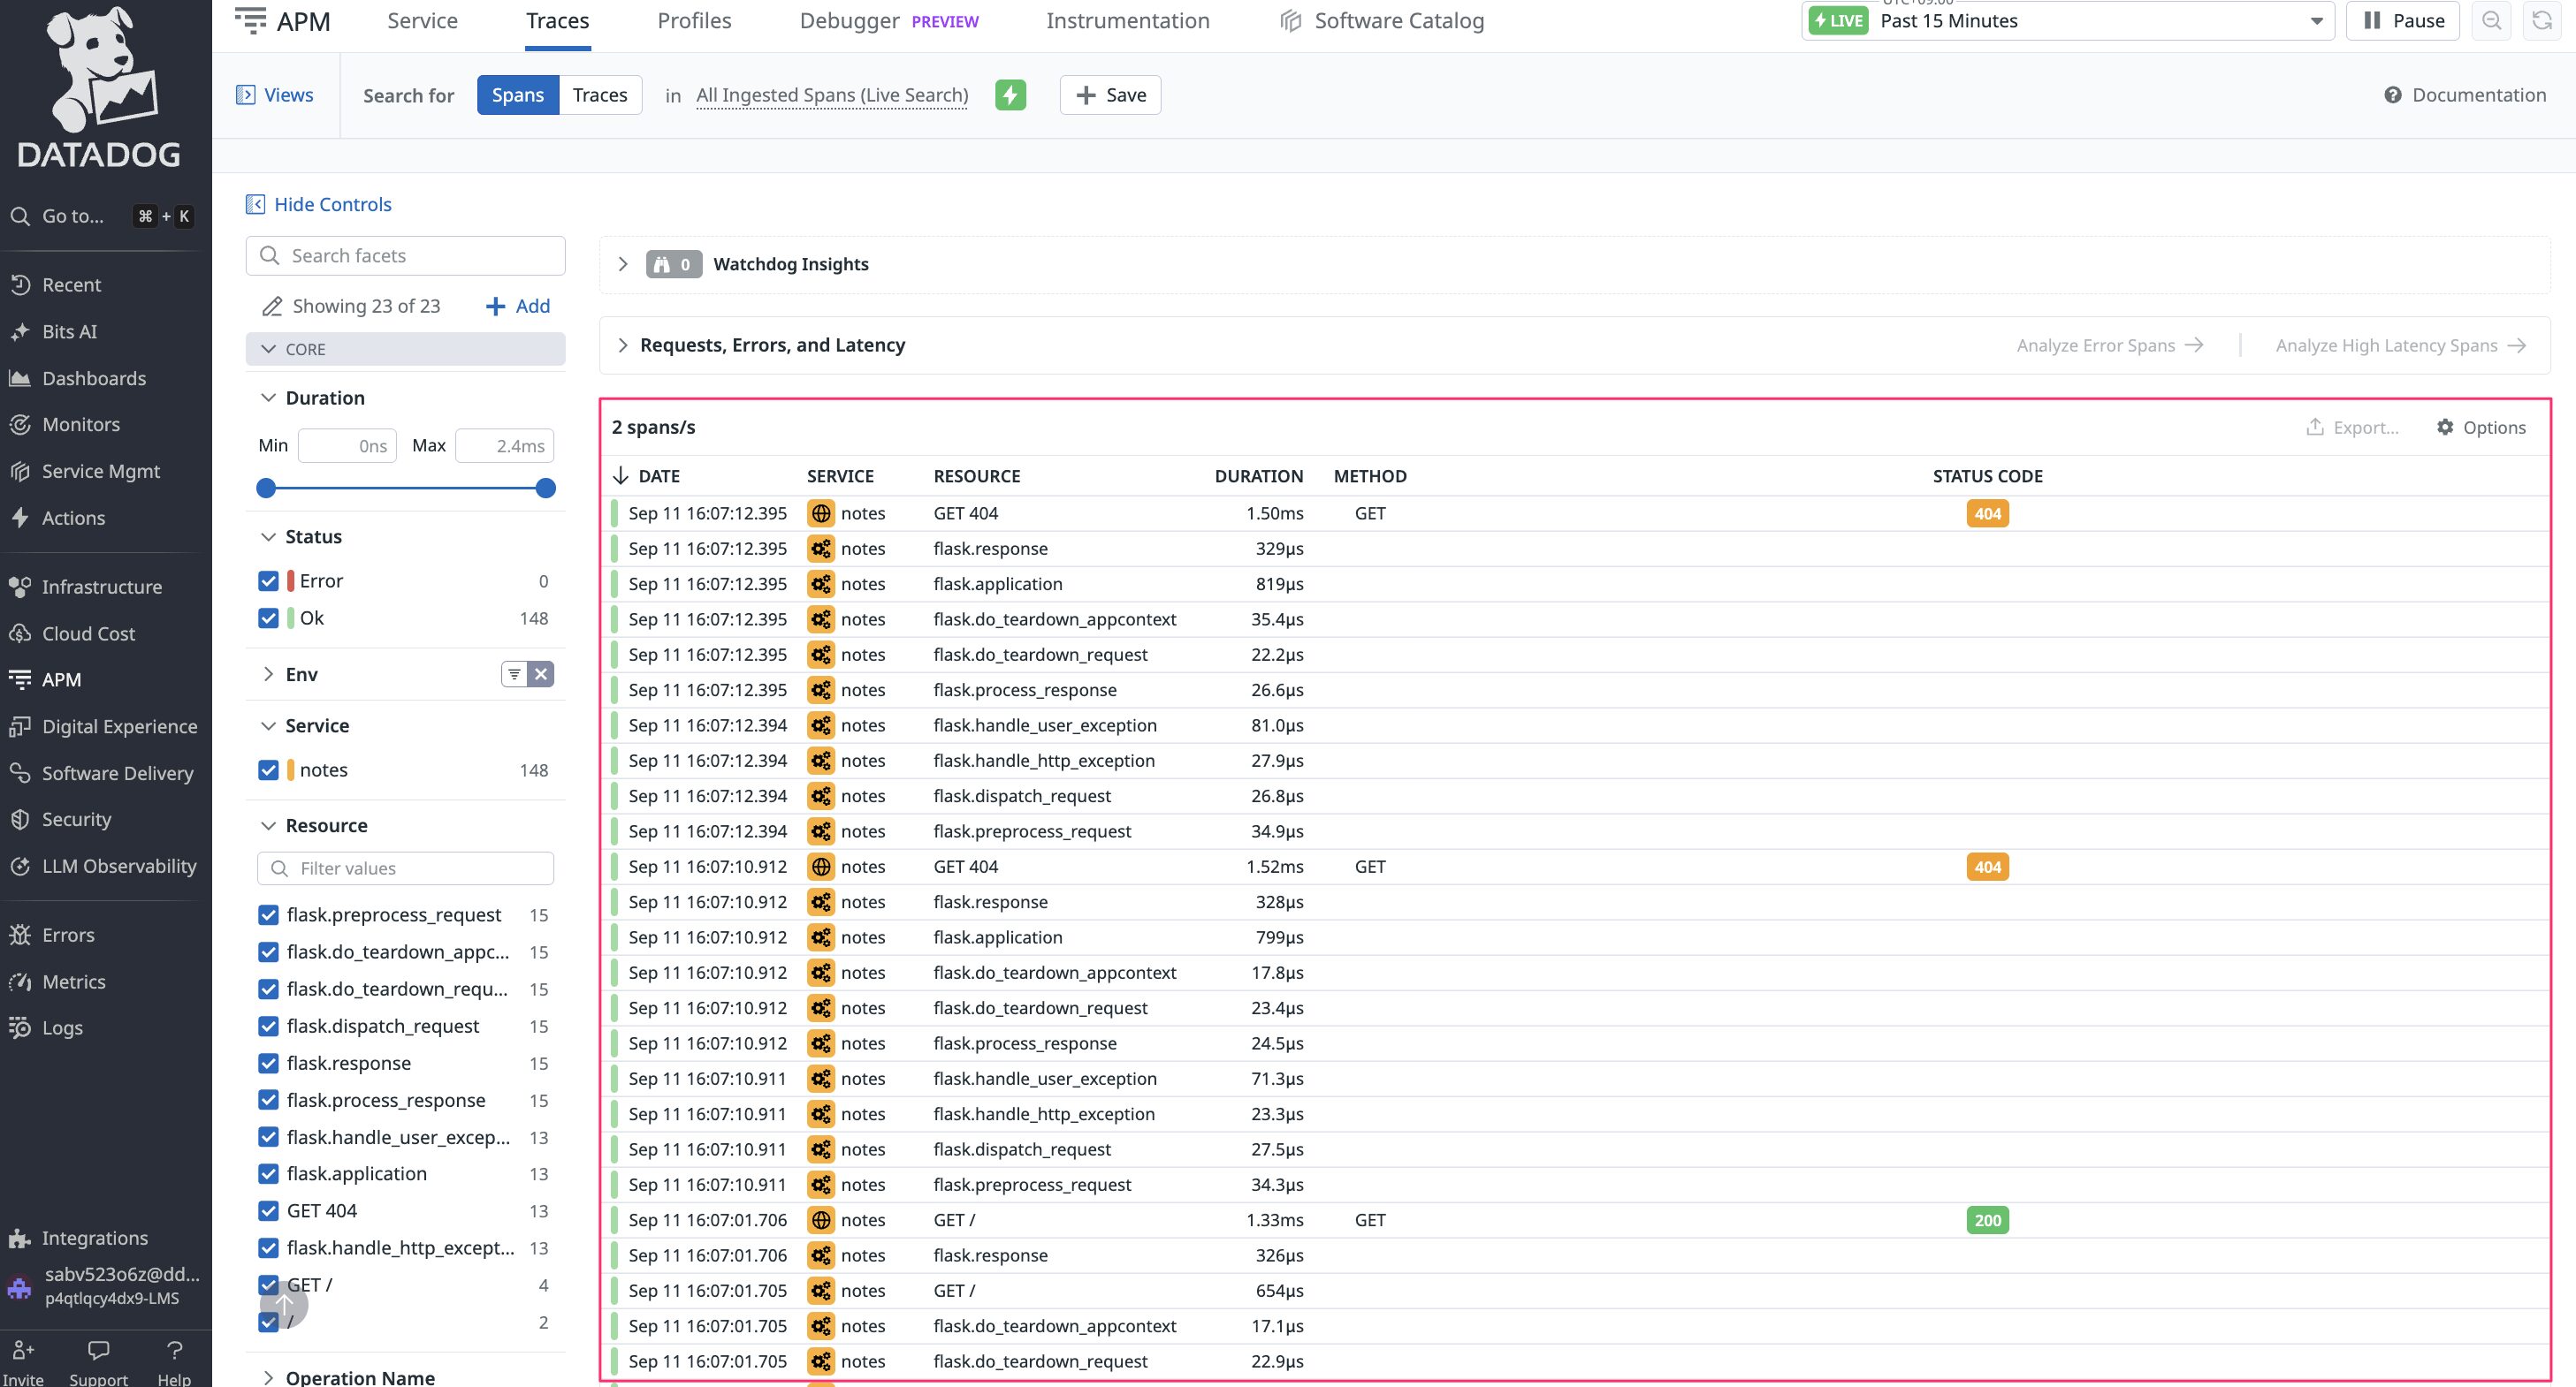Click the Datadog logo

click(x=99, y=87)
